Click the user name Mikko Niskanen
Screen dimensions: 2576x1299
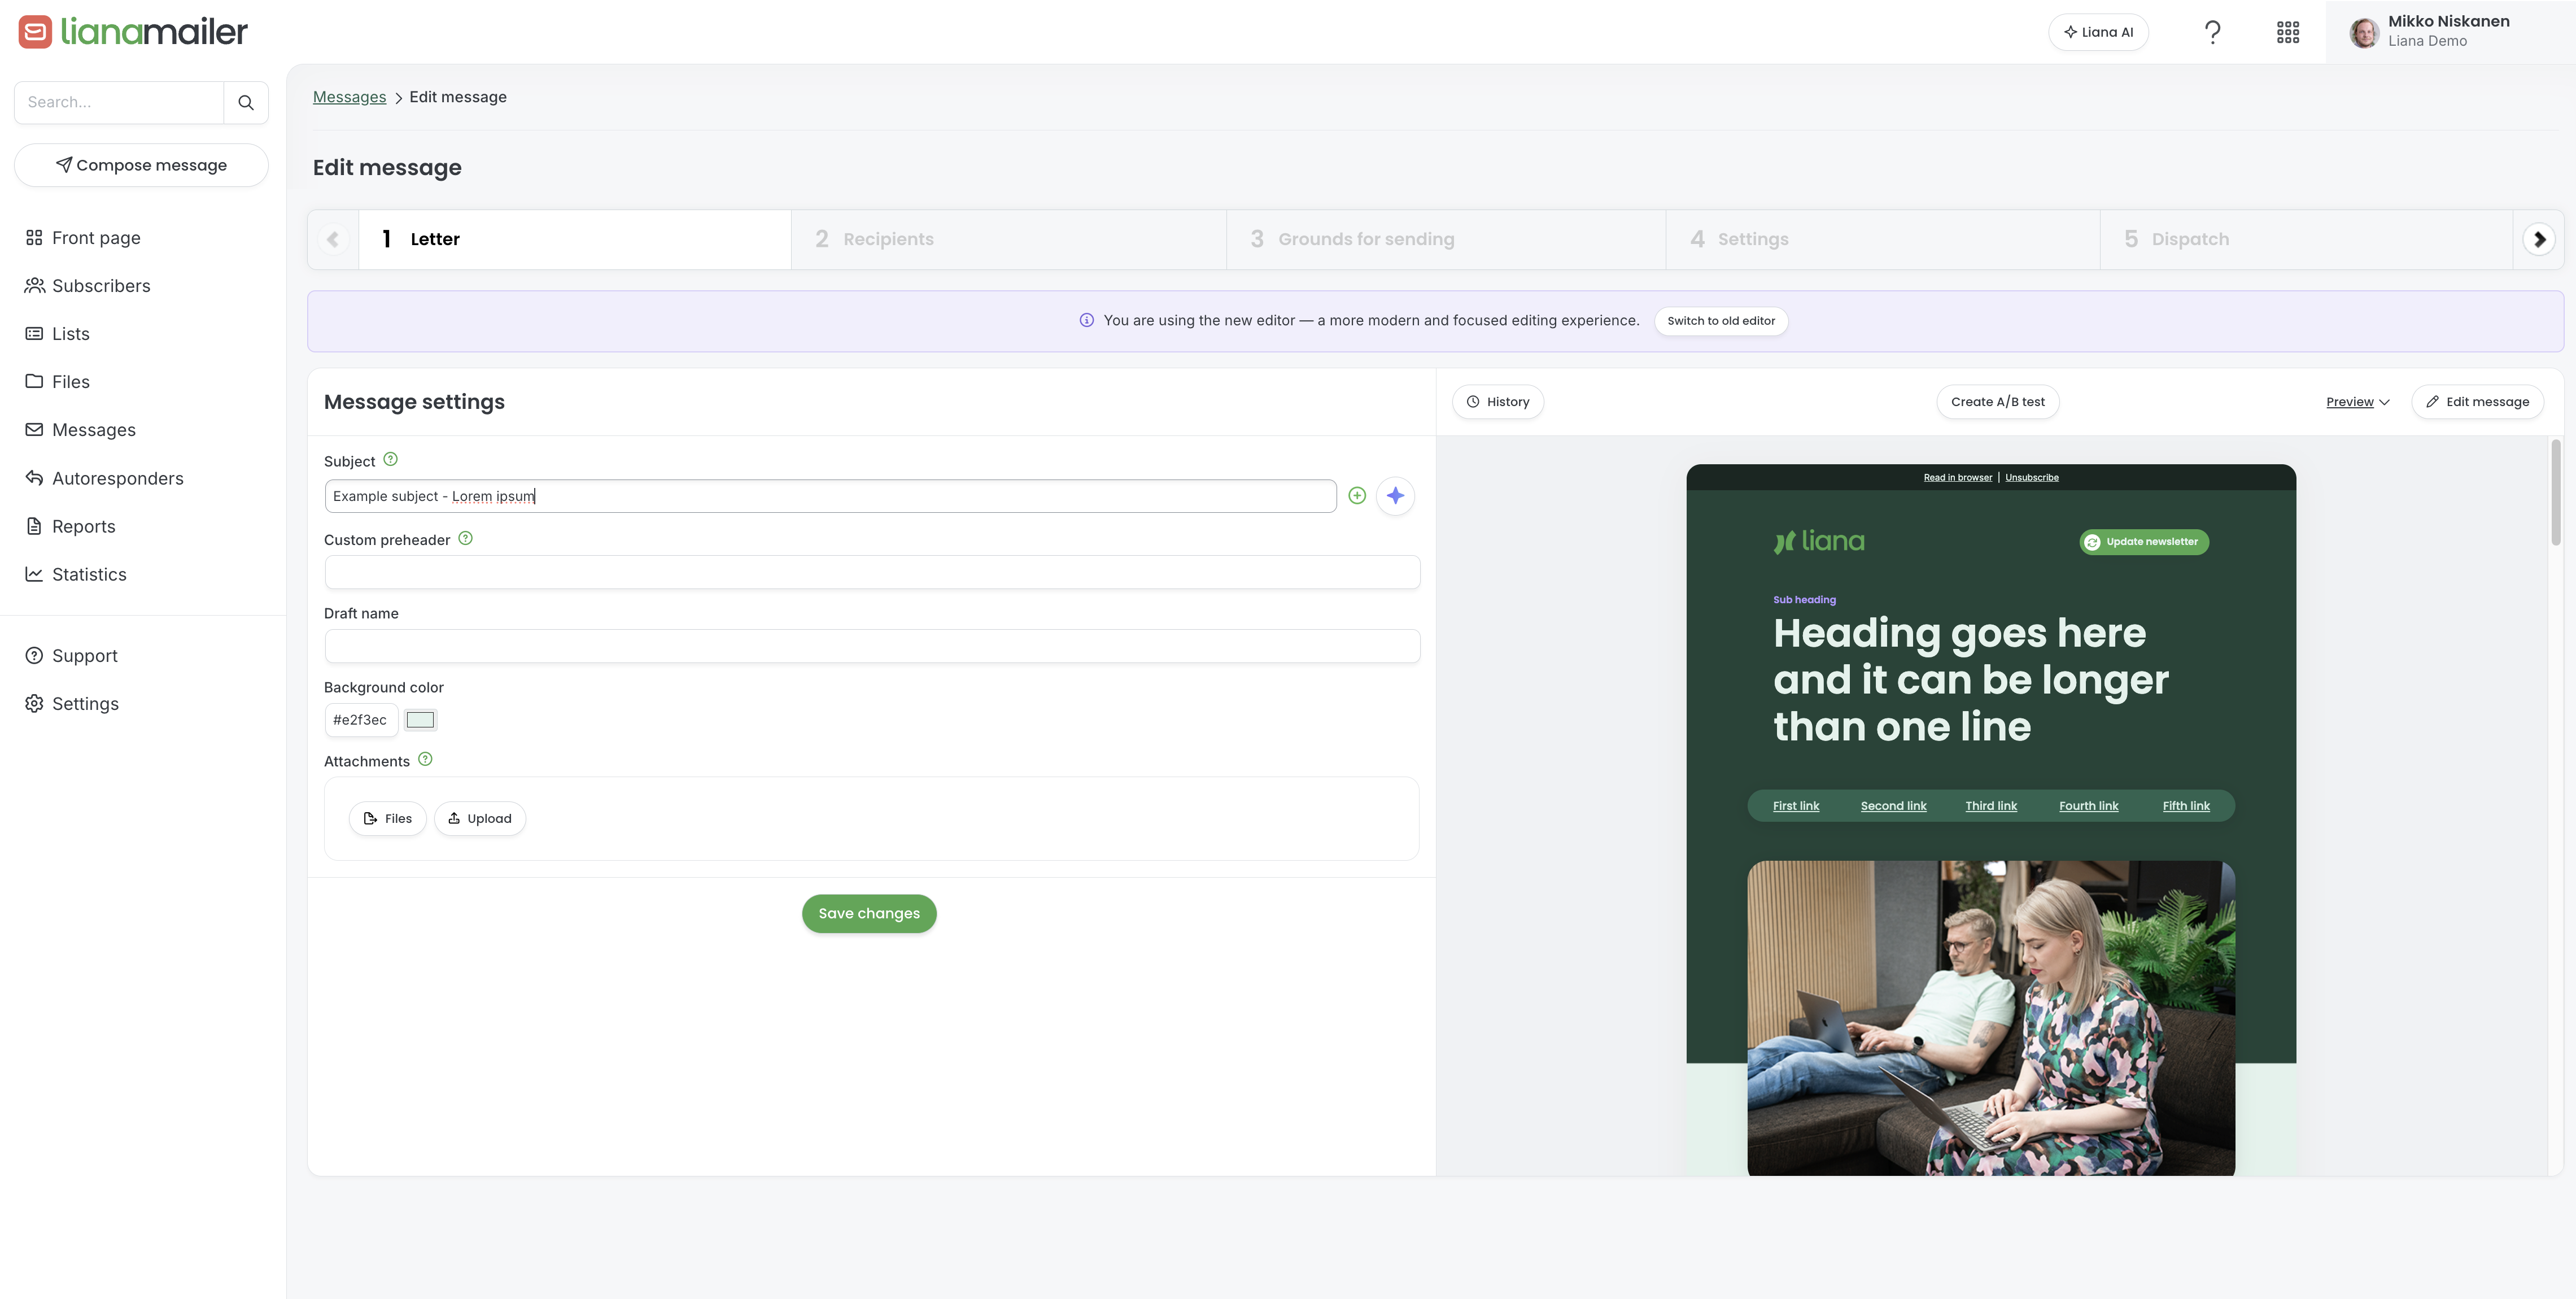pyautogui.click(x=2448, y=21)
